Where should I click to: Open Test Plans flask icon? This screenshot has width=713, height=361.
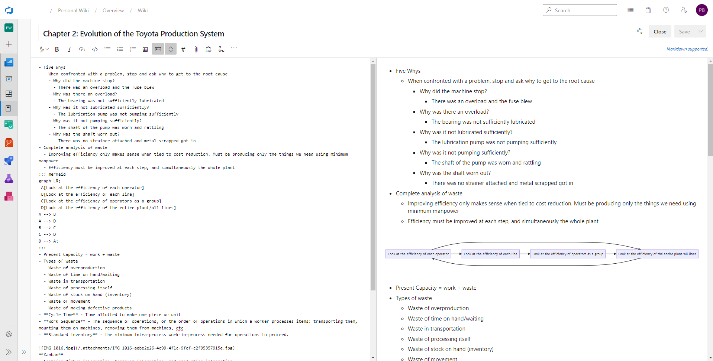click(x=9, y=178)
